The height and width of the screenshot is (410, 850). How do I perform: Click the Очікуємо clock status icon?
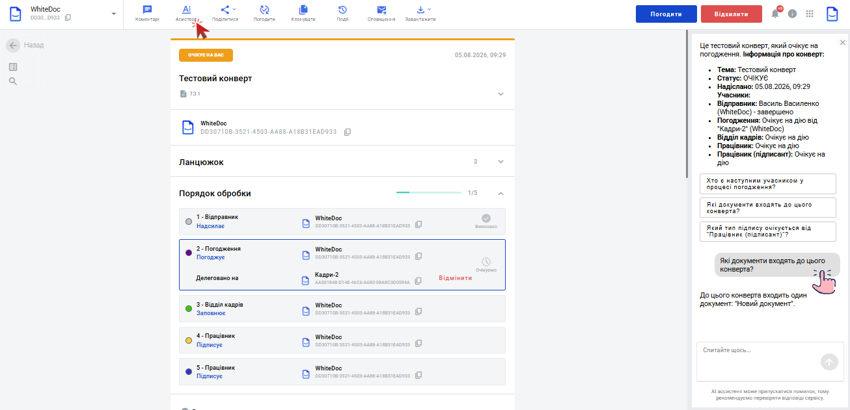[486, 262]
